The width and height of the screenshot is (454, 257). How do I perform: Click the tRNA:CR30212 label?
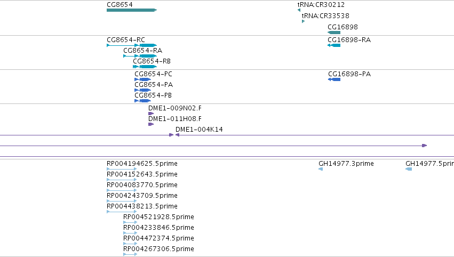(x=321, y=5)
